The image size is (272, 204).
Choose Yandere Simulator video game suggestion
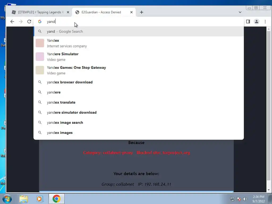[x=139, y=57]
